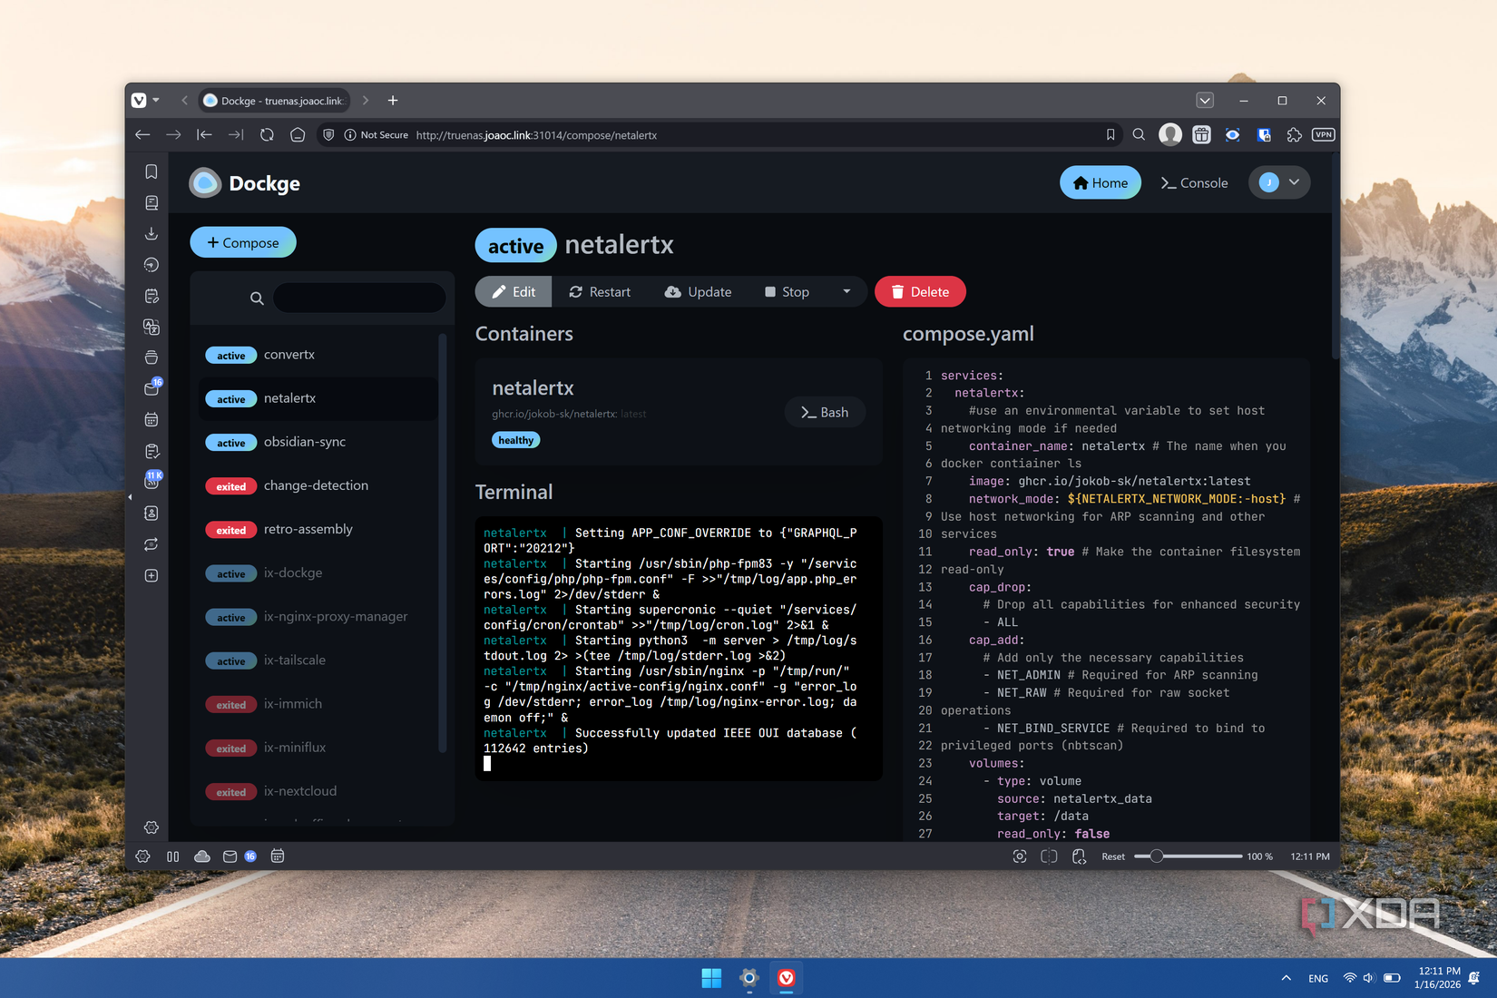
Task: Select the obsidian-sync stack
Action: (318, 442)
